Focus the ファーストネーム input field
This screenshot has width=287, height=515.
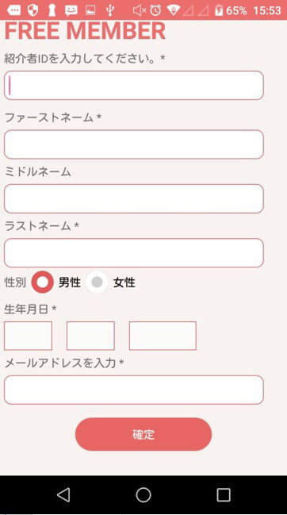[x=134, y=144]
